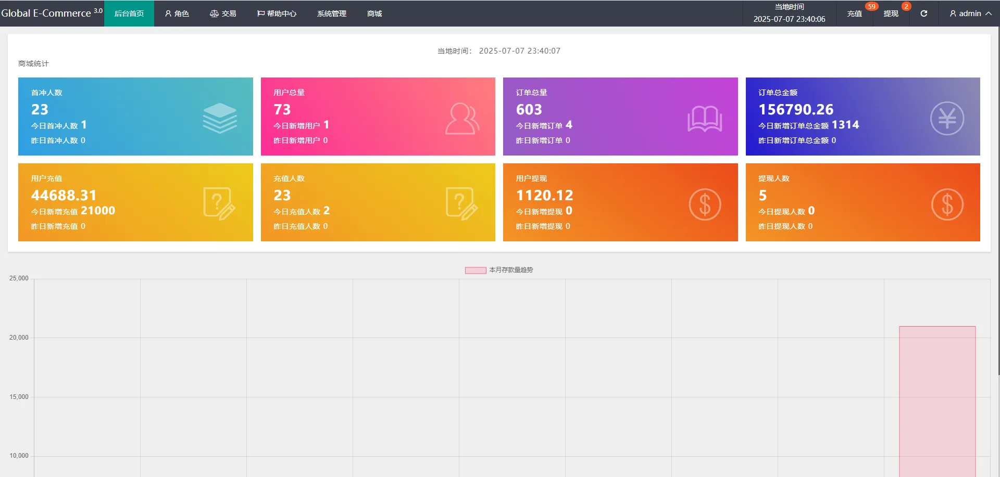
Task: Open the 系统管理 menu
Action: tap(331, 14)
